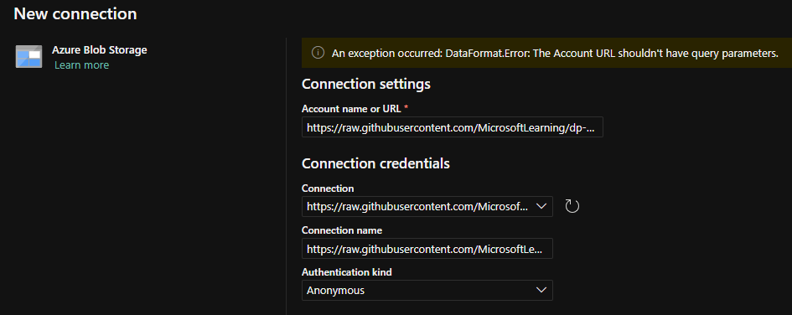The image size is (792, 315).
Task: Select the DataFormat.Error exception message text
Action: (x=555, y=53)
